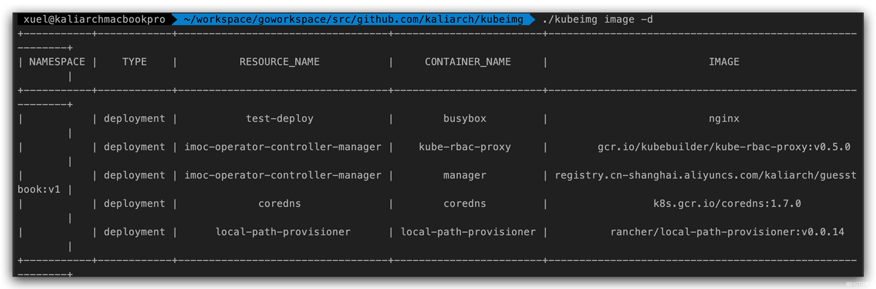Image resolution: width=876 pixels, height=289 pixels.
Task: Click the manager container name
Action: [465, 175]
